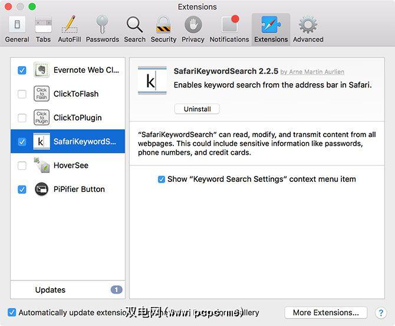Disable the PiPifier Button extension checkbox
Image resolution: width=395 pixels, height=326 pixels.
[22, 189]
